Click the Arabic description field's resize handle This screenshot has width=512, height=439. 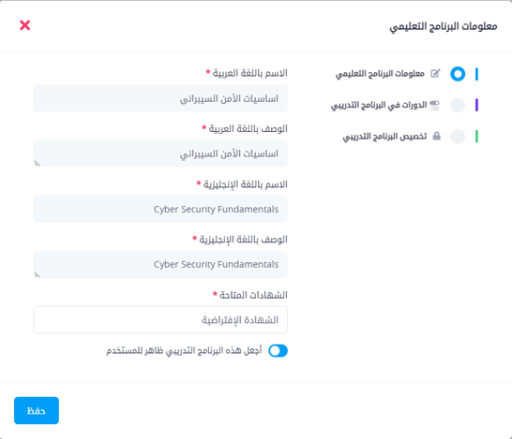tap(38, 163)
